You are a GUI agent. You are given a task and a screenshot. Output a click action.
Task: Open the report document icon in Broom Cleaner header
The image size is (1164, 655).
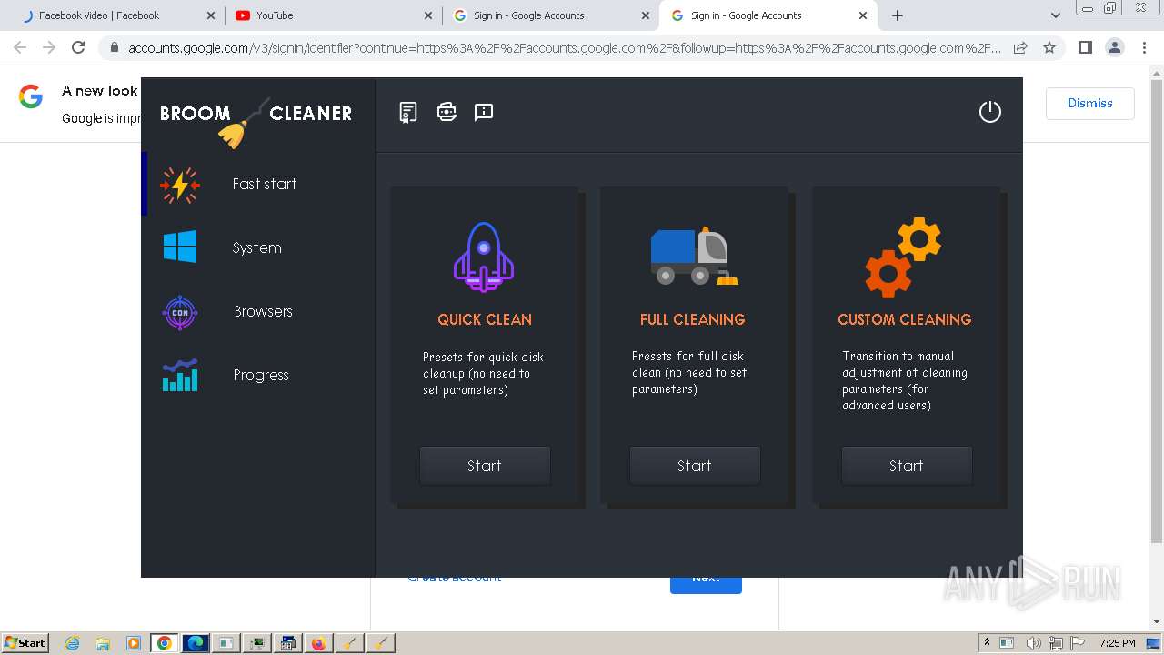click(x=408, y=112)
